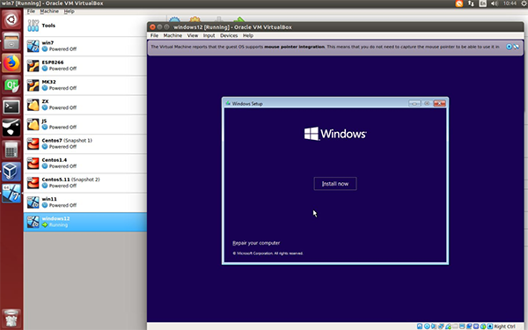Viewport: 528px width, 330px height.
Task: Select the Tools icon in VirtualBox Manager
Action: [33, 26]
